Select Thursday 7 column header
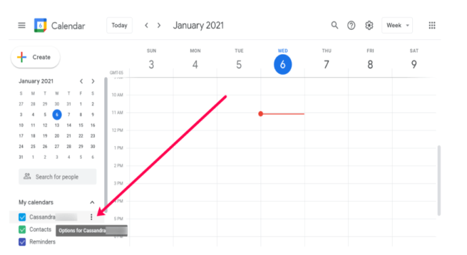Screen dimensions: 467x255 [x=326, y=60]
